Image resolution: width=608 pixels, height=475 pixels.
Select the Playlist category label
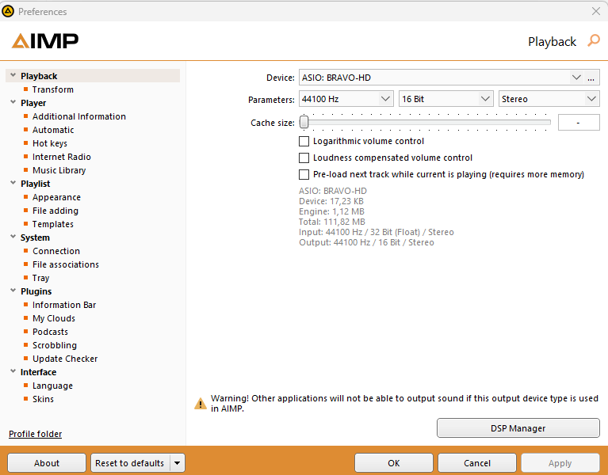(x=36, y=184)
